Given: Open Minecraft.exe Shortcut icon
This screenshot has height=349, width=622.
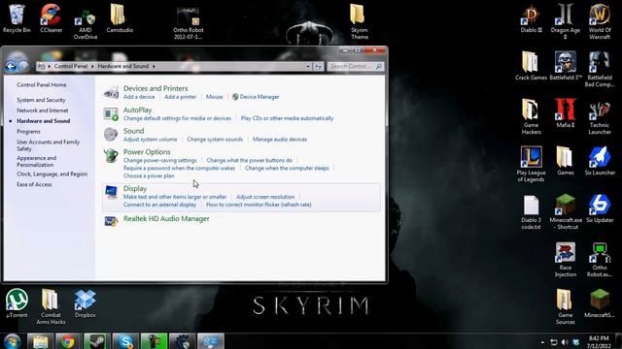Looking at the screenshot, I should tap(566, 211).
